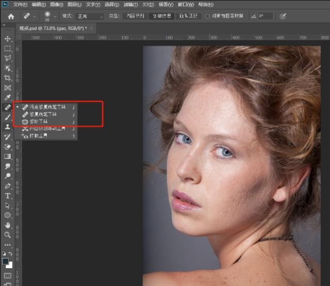Viewport: 330px width, 286px height.
Task: Select the Horizontal Type tool
Action: click(7, 196)
